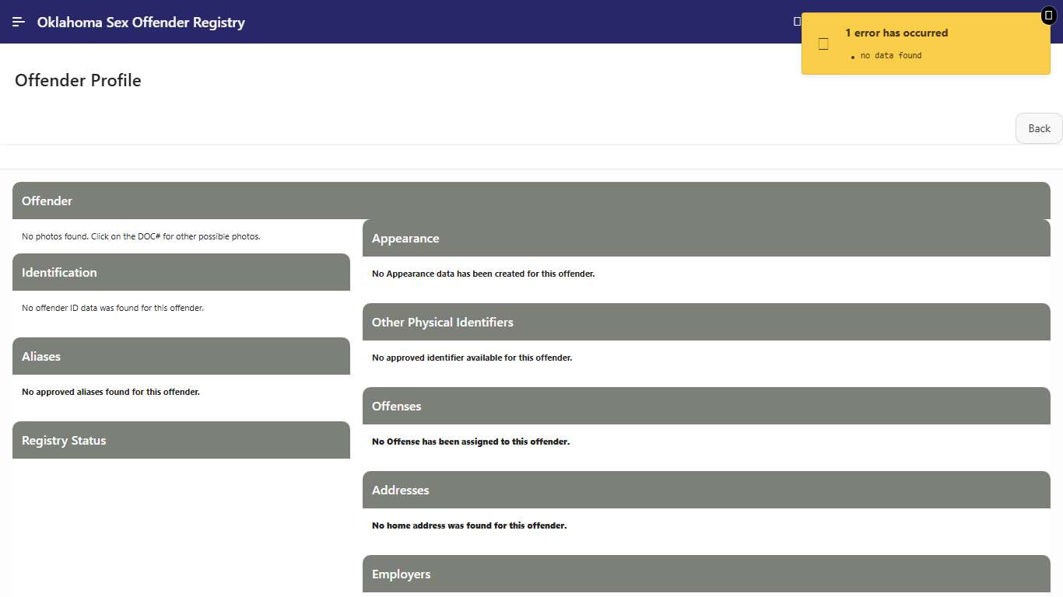Click the 'no data found' error detail
Image resolution: width=1063 pixels, height=597 pixels.
point(891,55)
